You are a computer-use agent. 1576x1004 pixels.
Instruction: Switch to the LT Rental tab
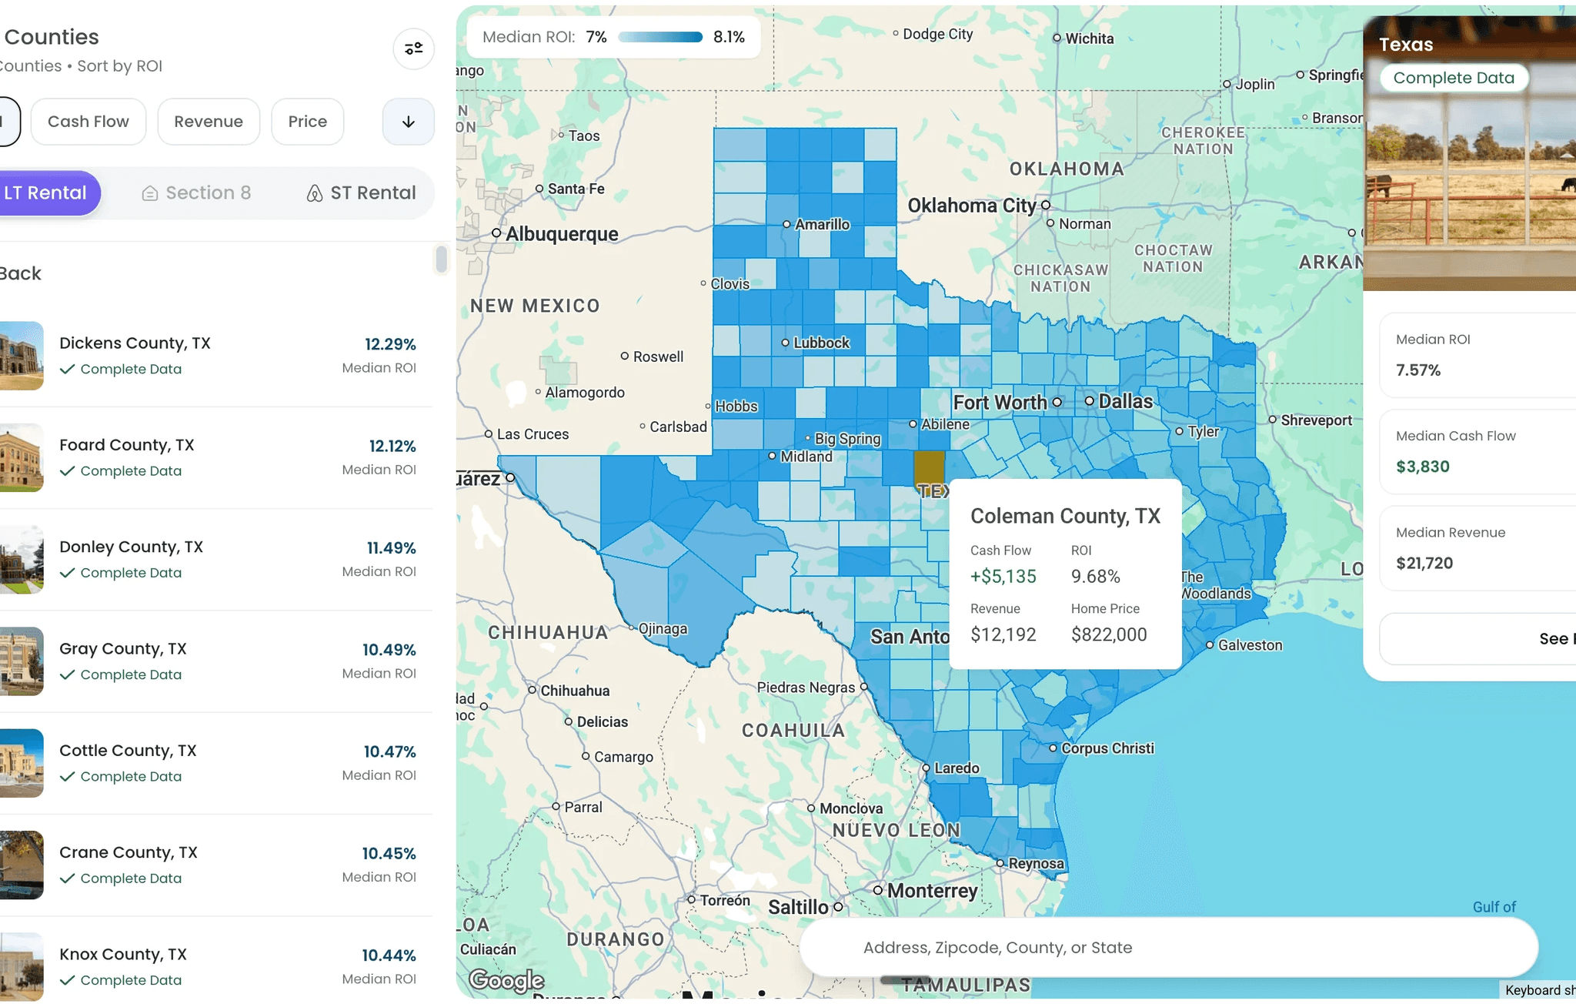coord(48,192)
